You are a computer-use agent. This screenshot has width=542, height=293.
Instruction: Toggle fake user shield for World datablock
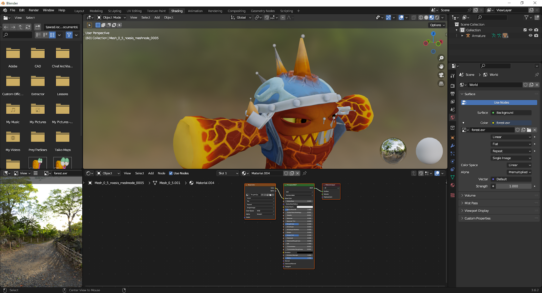coord(525,85)
